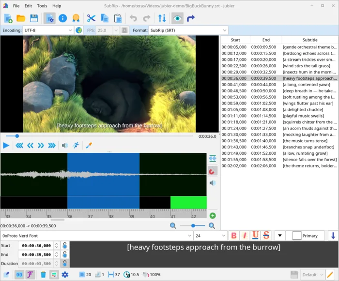
Task: Click the blue information icon
Action: click(x=62, y=18)
